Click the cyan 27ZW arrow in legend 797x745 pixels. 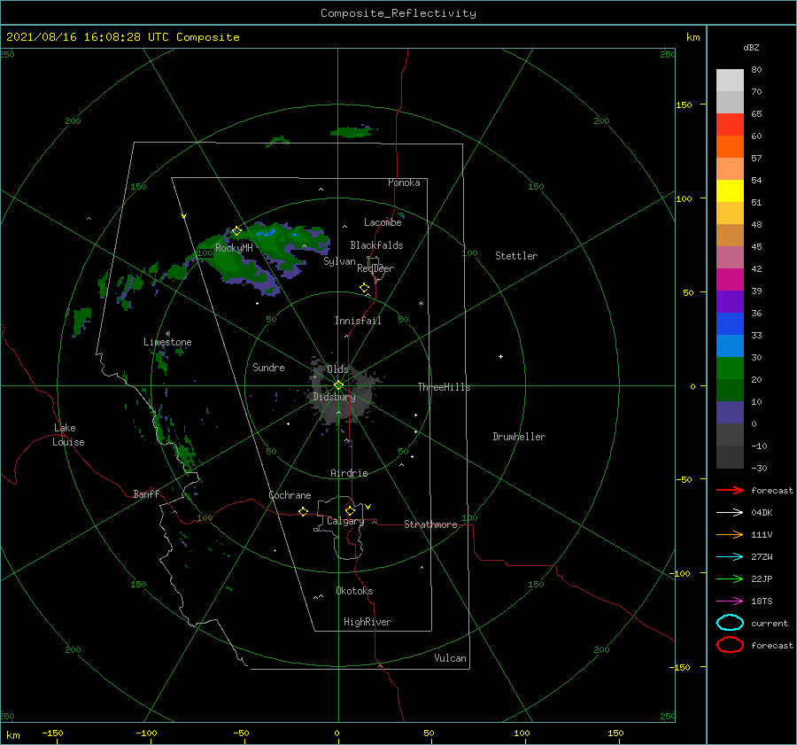(730, 557)
